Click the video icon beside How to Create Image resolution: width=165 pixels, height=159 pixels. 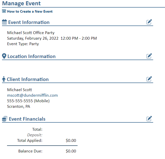pos(4,11)
